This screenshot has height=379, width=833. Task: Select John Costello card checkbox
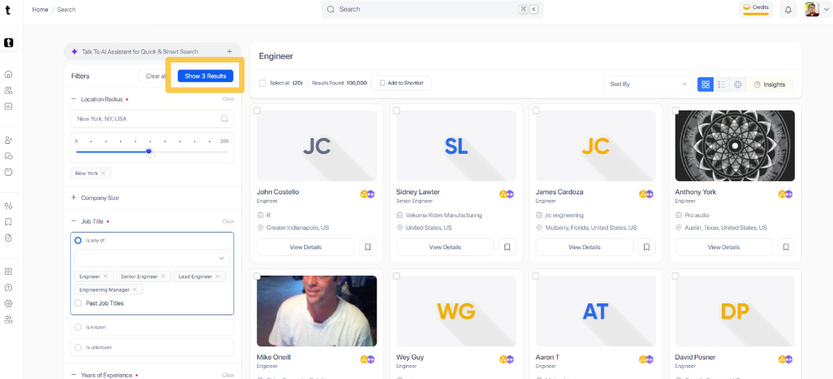point(256,110)
